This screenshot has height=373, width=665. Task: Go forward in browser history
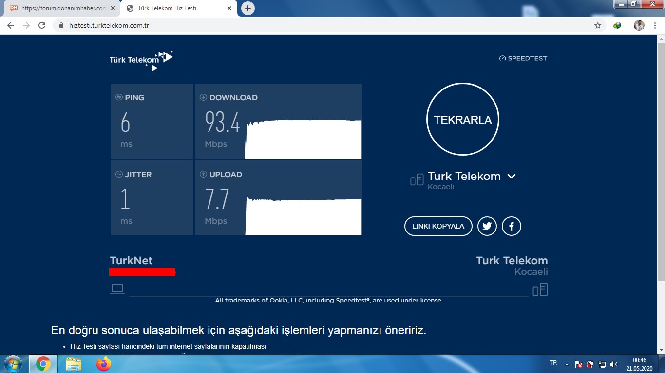[x=26, y=25]
